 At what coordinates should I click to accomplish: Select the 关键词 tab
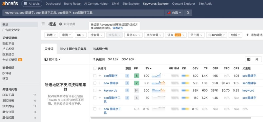tap(49, 49)
